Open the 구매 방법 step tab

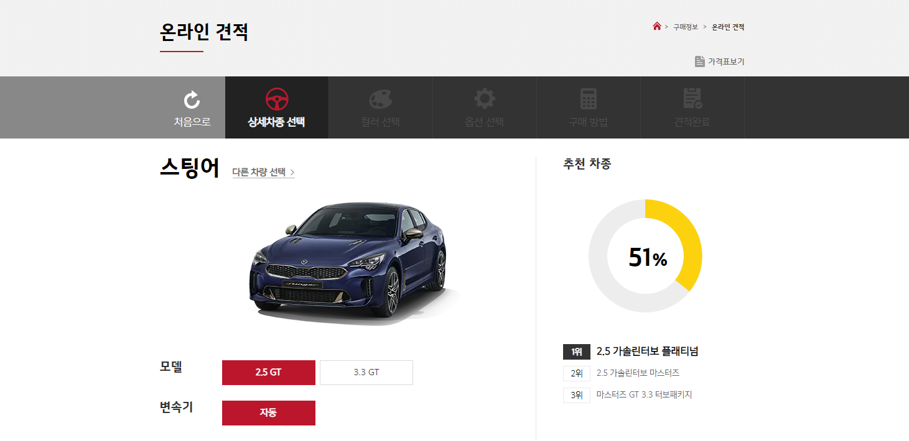[x=589, y=107]
